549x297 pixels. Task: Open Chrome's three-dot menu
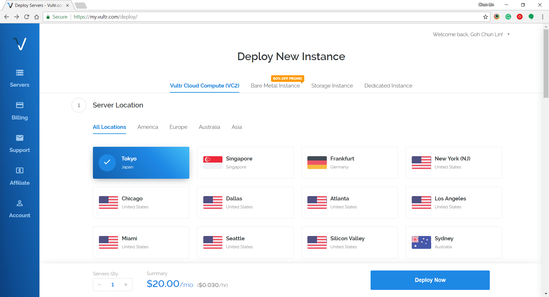point(542,17)
